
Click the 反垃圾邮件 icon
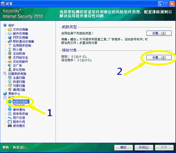[x=10, y=61]
